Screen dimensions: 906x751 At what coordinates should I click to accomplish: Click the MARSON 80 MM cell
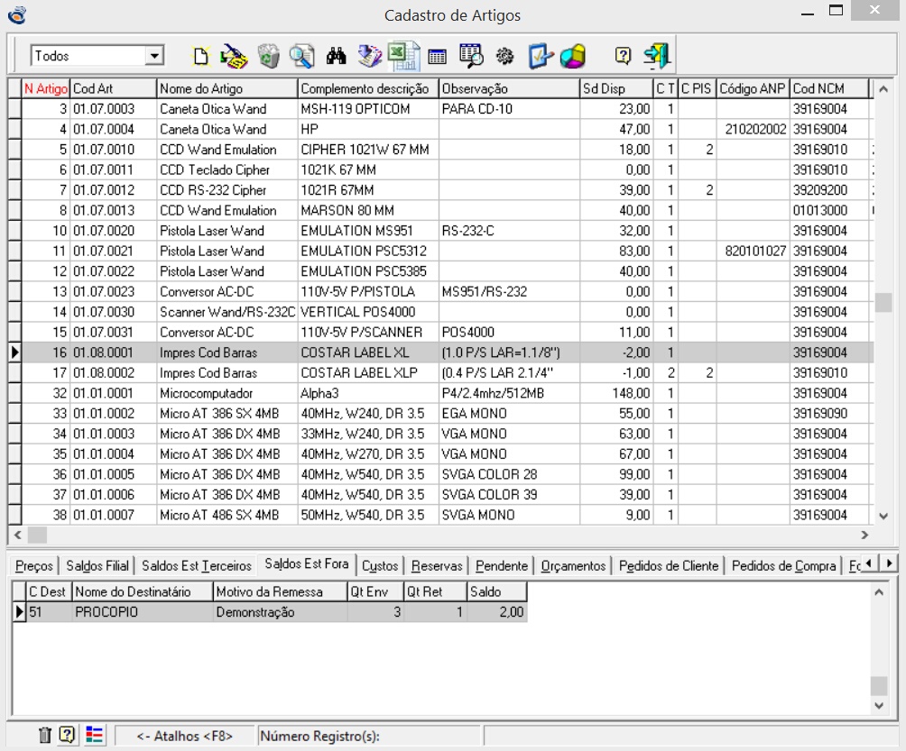(x=368, y=211)
